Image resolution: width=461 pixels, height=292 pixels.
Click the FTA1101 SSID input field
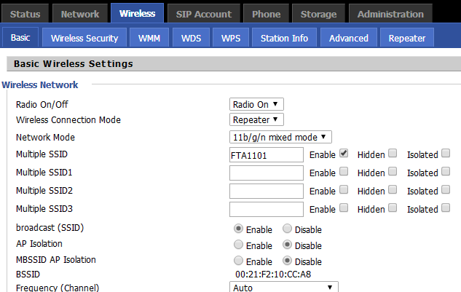[x=266, y=154]
